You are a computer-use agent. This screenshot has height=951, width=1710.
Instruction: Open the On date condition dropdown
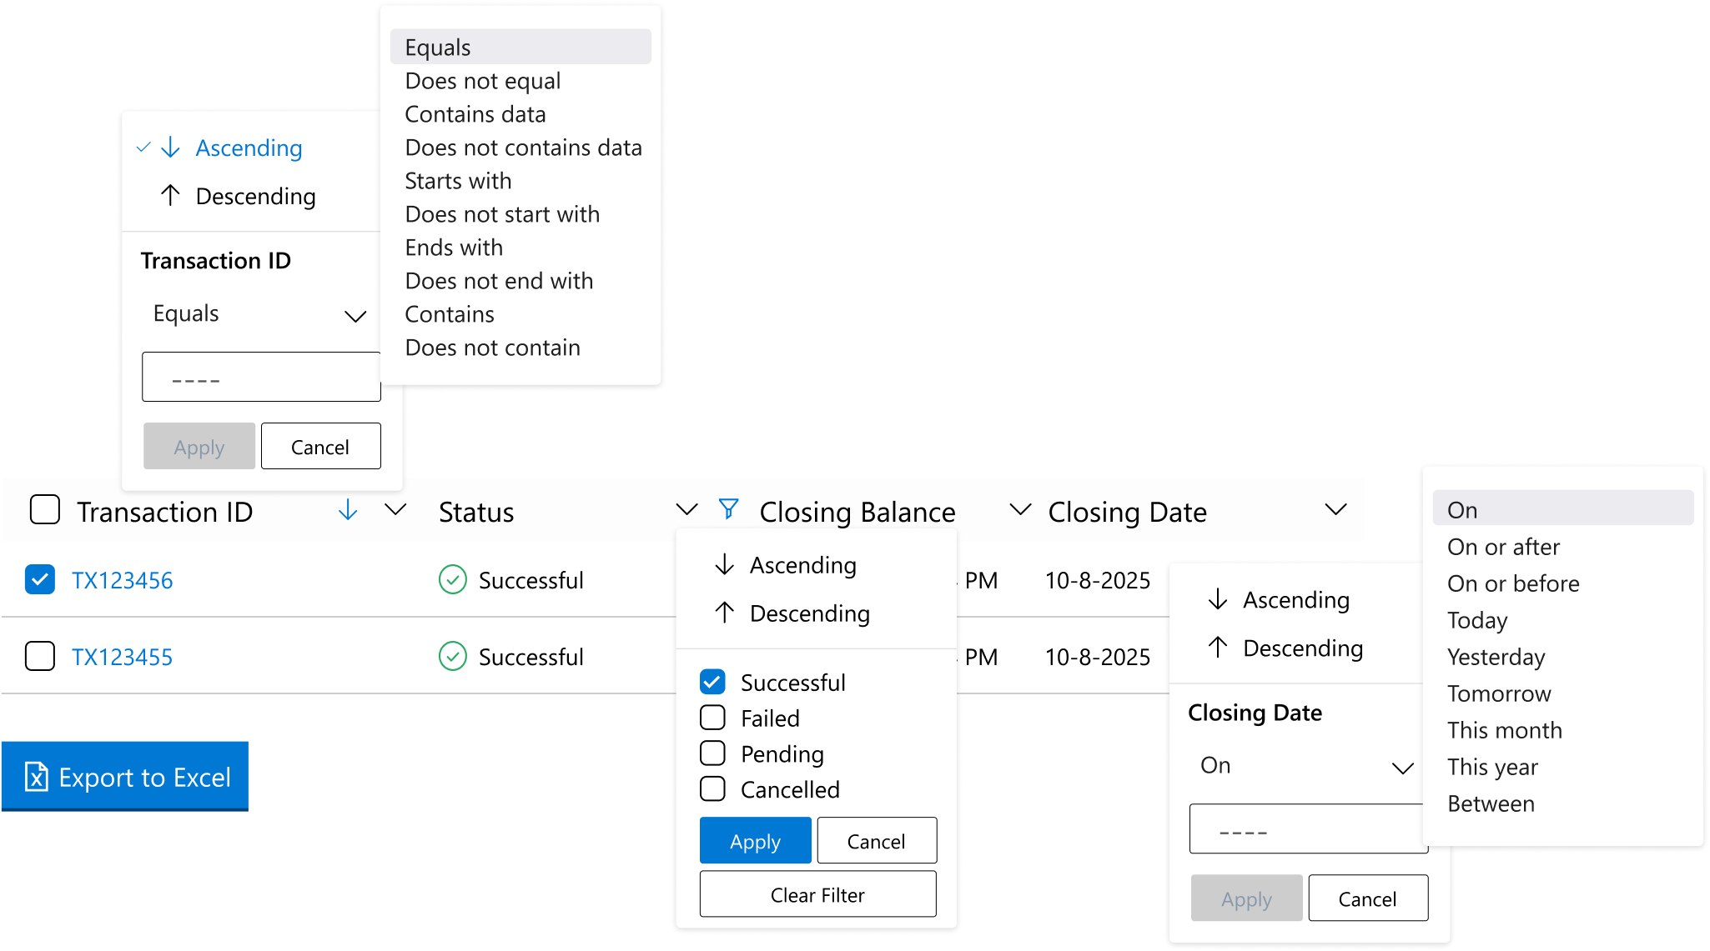1305,766
